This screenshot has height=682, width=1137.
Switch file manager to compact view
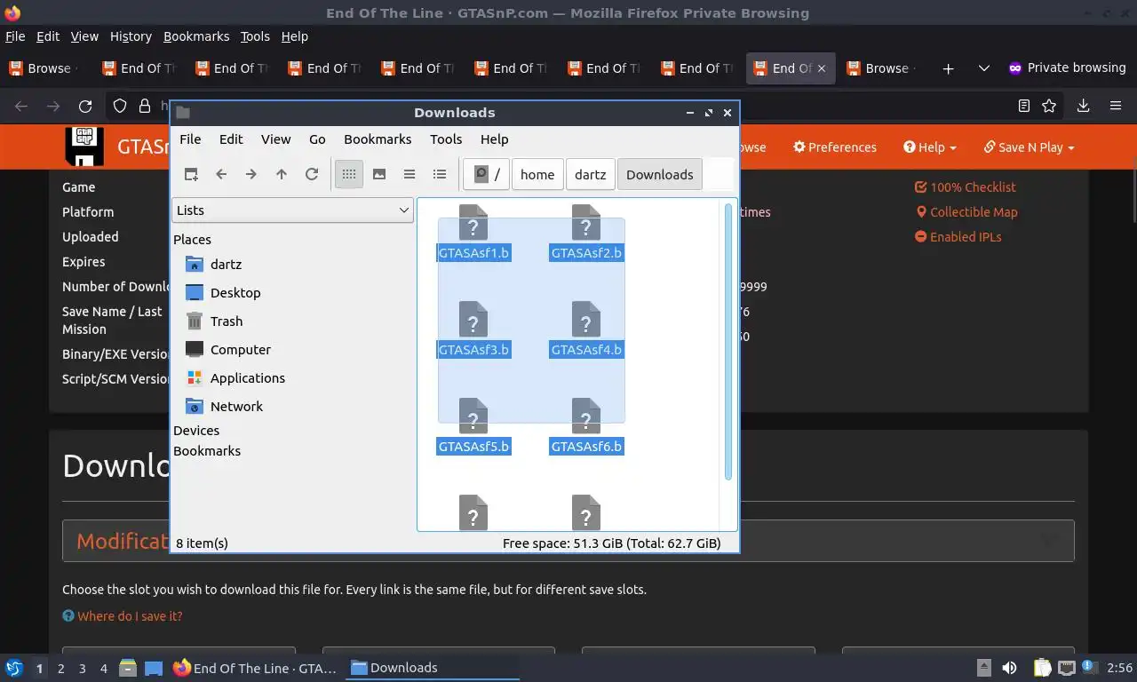409,174
